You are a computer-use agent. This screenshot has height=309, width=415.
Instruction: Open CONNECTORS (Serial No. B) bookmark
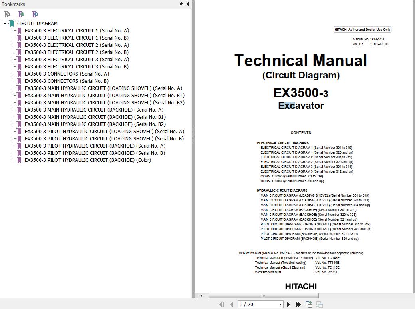(66, 81)
